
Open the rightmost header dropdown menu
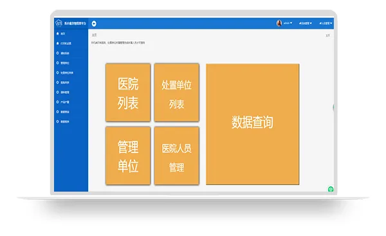tap(326, 23)
